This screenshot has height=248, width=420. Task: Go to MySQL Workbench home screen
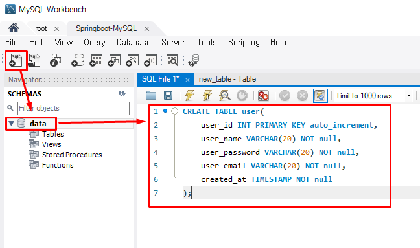point(14,28)
